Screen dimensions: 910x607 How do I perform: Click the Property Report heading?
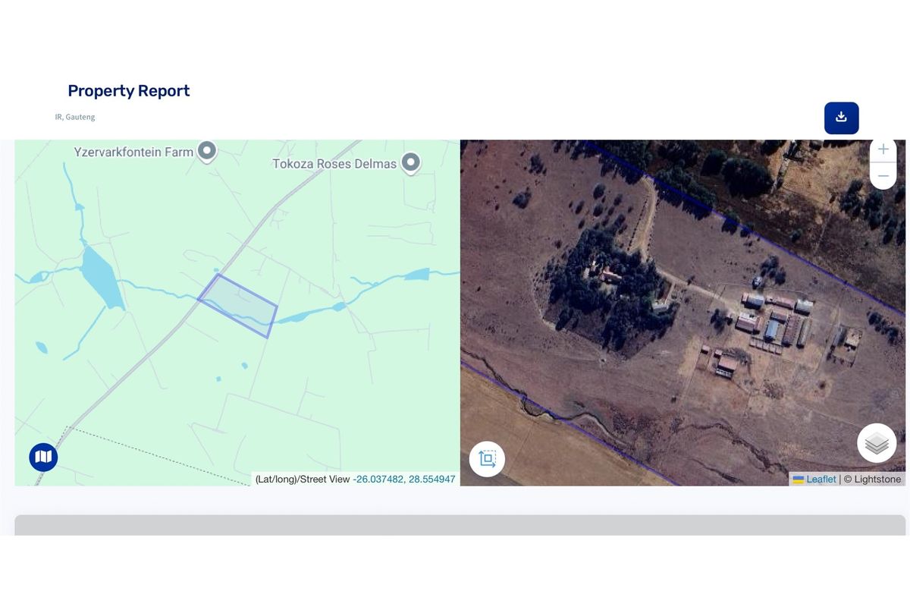tap(129, 91)
